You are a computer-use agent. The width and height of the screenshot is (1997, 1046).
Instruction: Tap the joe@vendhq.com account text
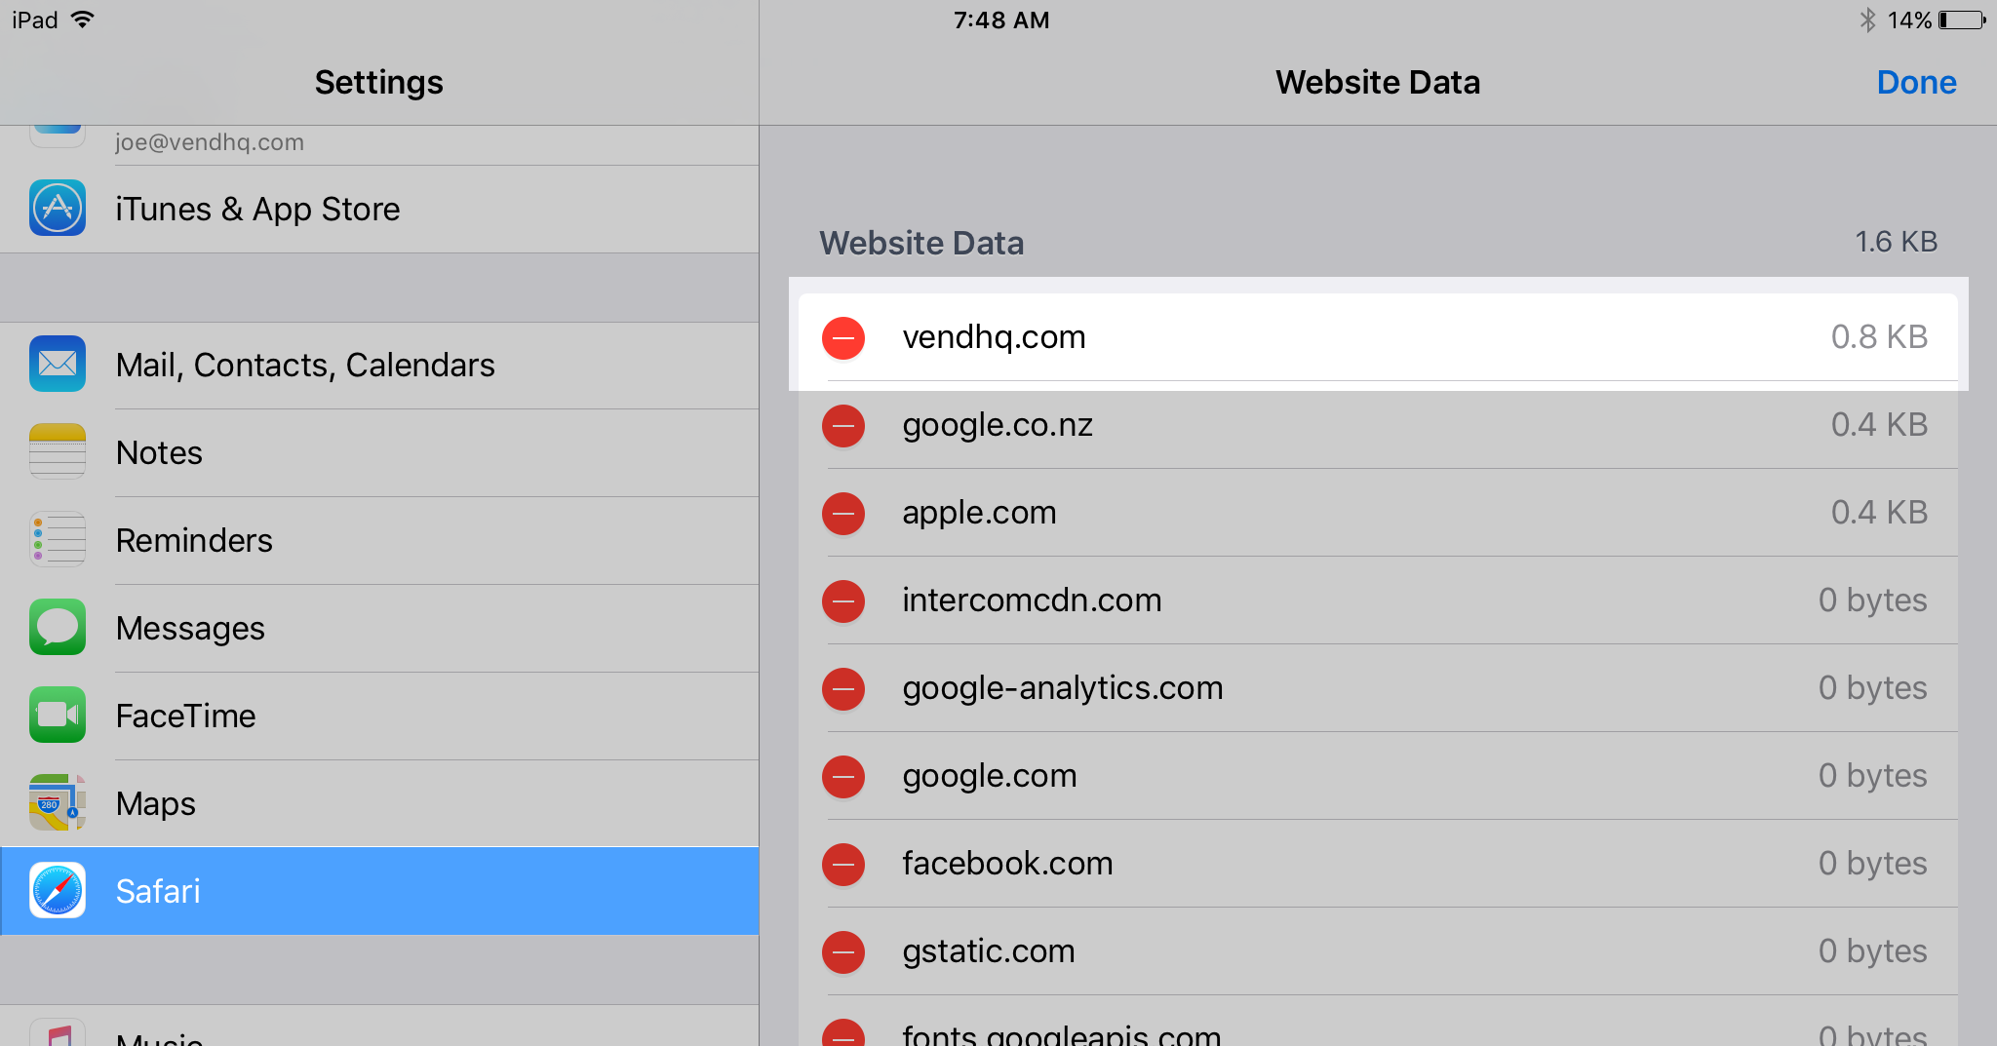click(210, 142)
